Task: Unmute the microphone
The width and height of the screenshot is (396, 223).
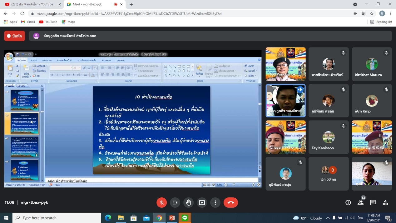Action: 161,202
